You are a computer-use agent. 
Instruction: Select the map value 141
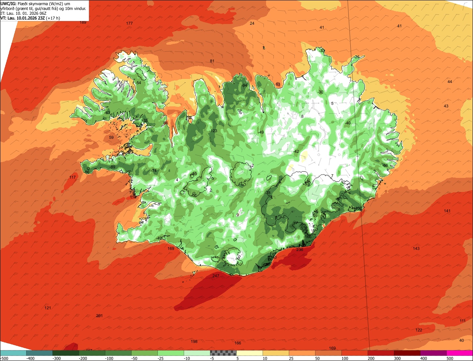click(x=447, y=211)
